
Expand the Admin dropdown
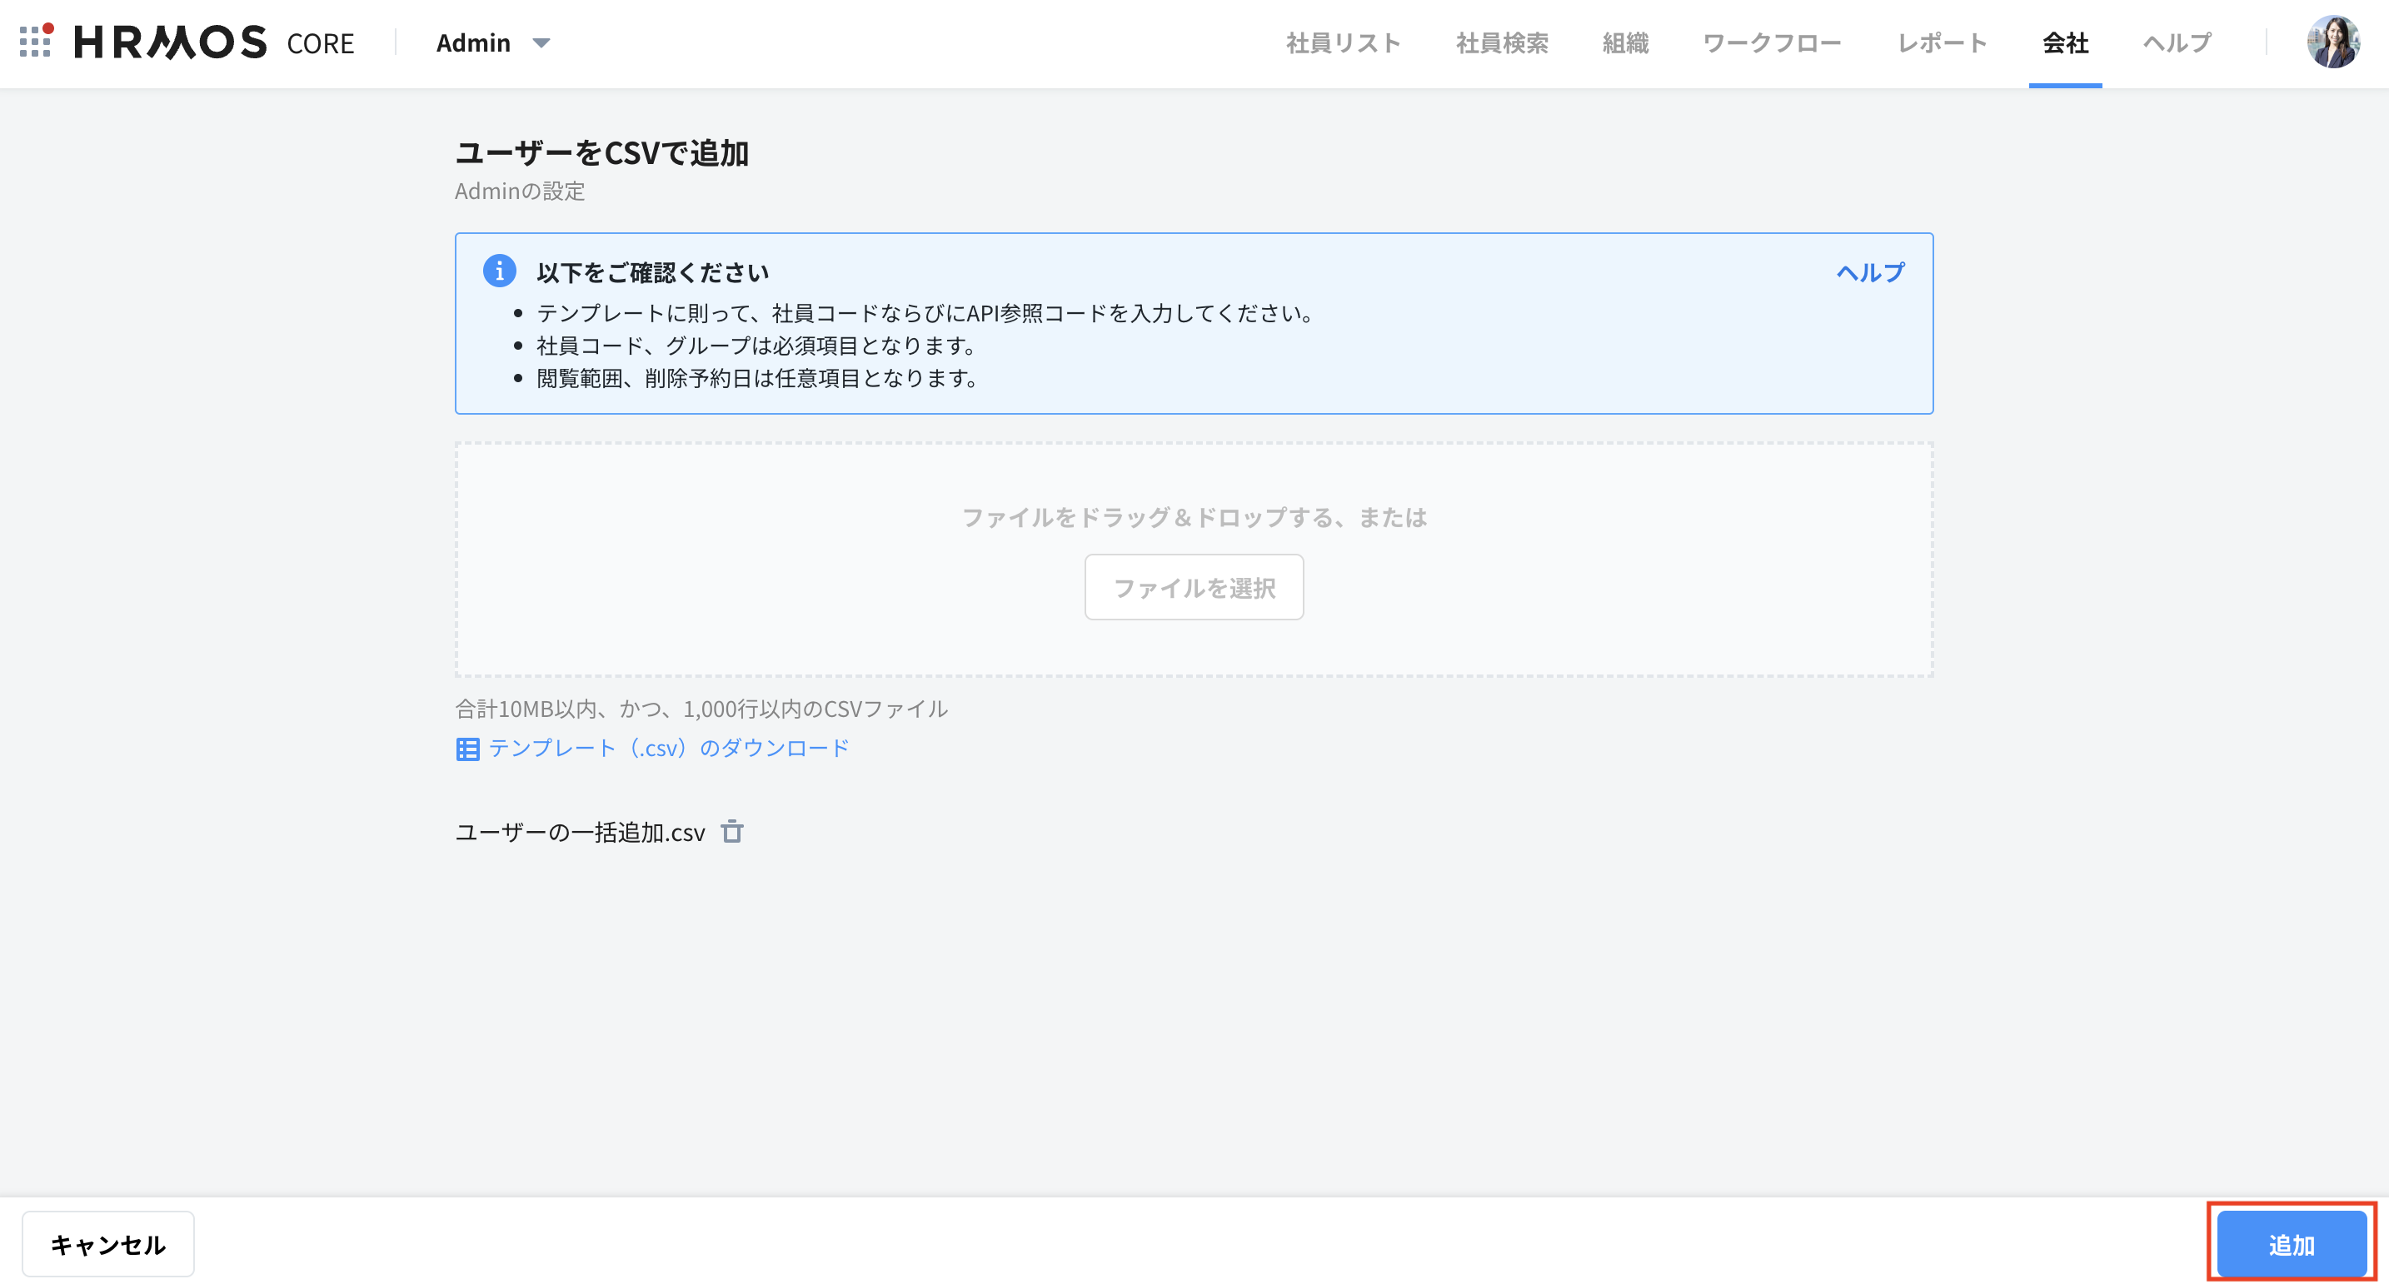(492, 42)
